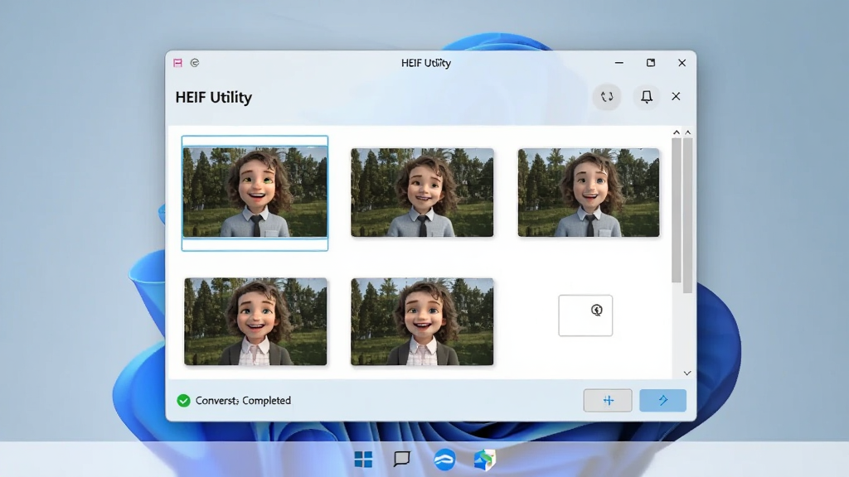Image resolution: width=849 pixels, height=477 pixels.
Task: Click the green check status icon
Action: pyautogui.click(x=183, y=401)
